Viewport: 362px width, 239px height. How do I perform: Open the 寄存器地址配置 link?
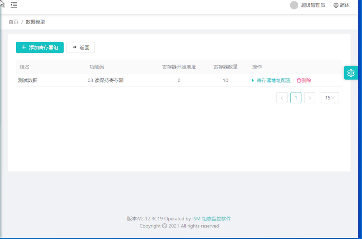point(273,80)
